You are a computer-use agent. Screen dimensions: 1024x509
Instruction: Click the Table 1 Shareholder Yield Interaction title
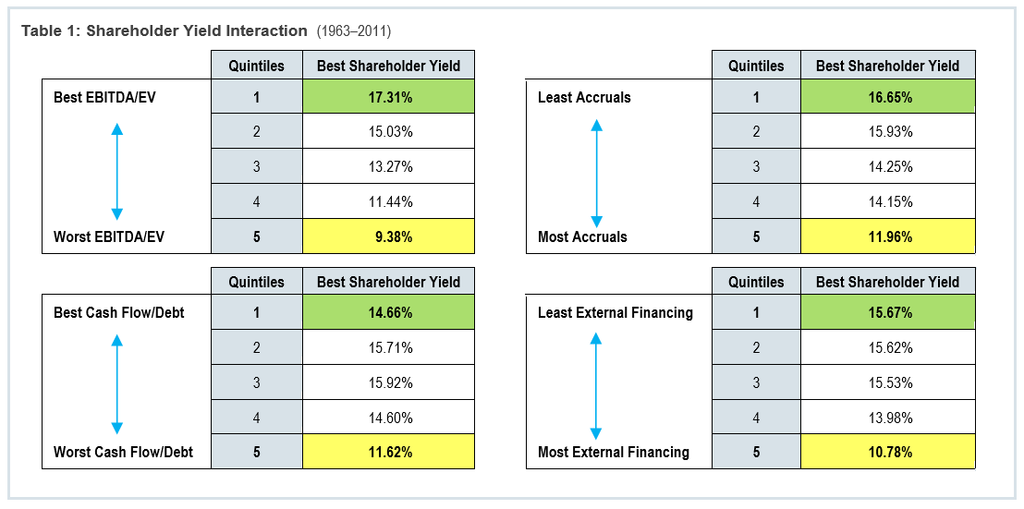pyautogui.click(x=165, y=30)
